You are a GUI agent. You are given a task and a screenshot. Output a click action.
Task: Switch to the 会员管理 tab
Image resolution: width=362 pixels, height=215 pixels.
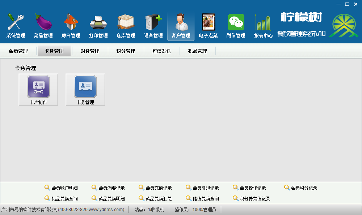18,51
